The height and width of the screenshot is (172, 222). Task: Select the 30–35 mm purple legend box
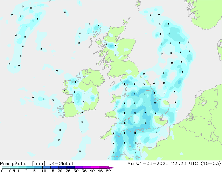click(79, 167)
